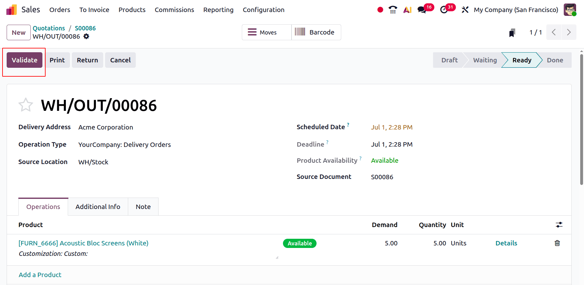The width and height of the screenshot is (584, 285).
Task: Open the Reporting menu
Action: click(218, 10)
